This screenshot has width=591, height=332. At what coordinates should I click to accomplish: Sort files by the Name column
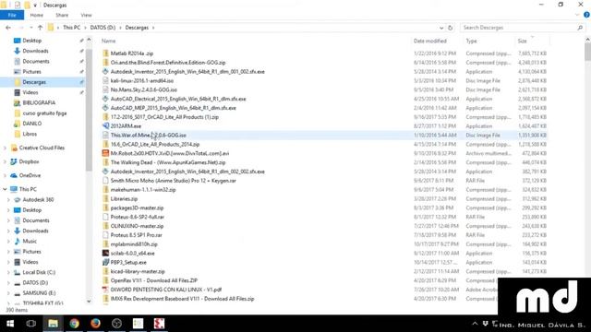click(x=109, y=41)
